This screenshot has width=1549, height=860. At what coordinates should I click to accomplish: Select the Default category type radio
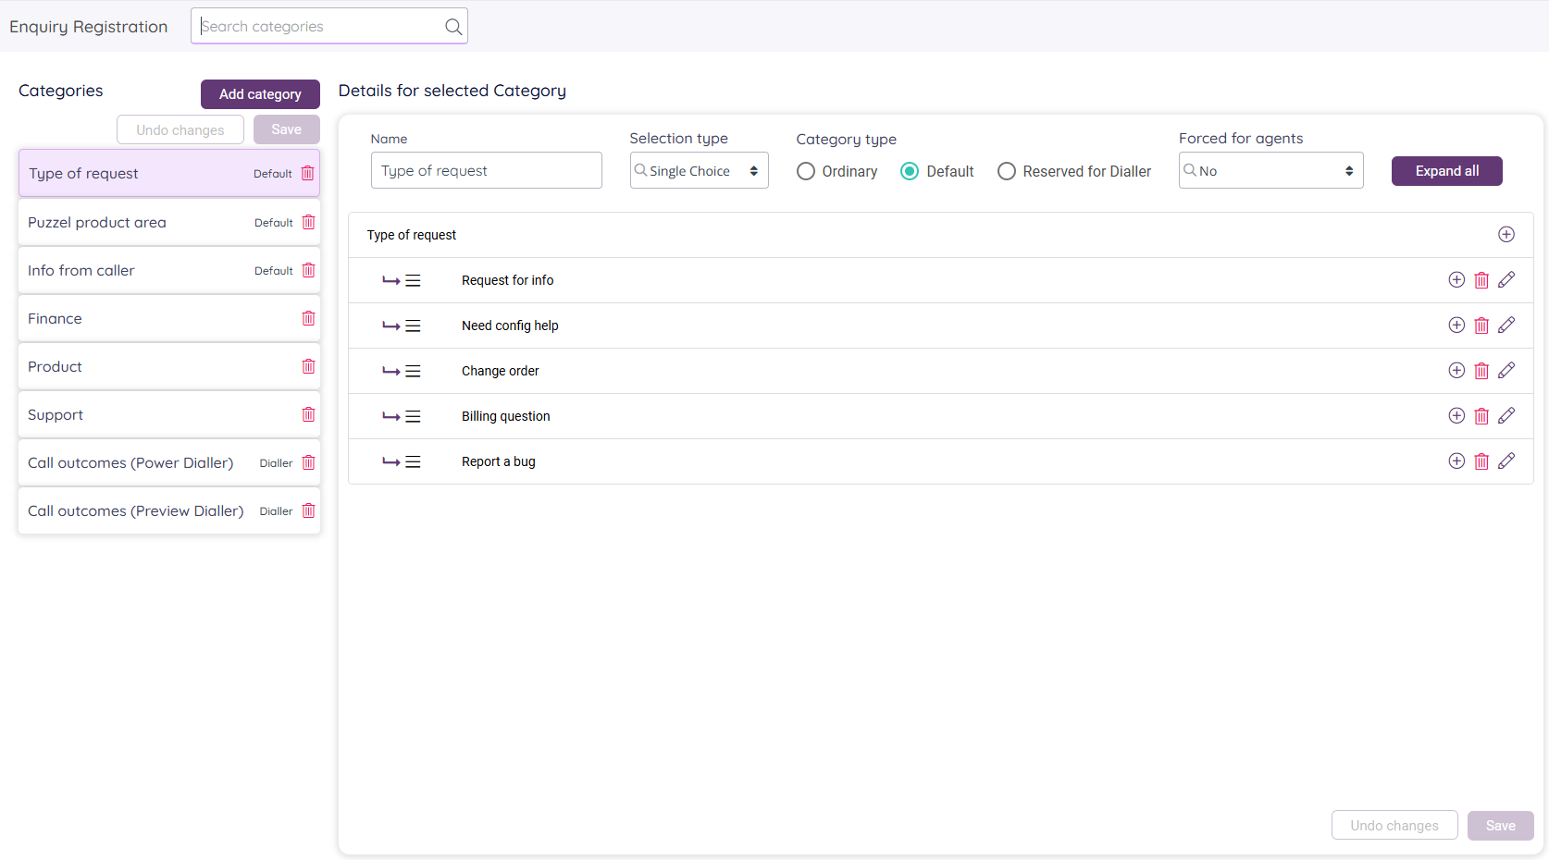tap(910, 171)
